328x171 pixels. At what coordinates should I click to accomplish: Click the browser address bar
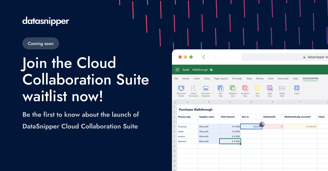(285, 57)
